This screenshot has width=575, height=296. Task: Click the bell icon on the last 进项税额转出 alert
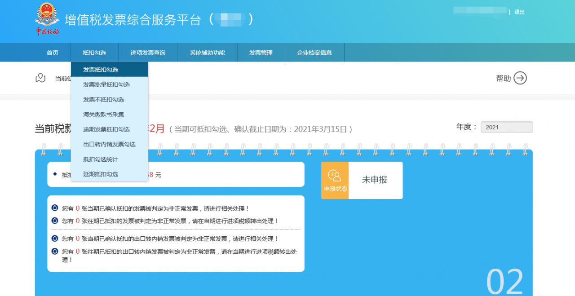[56, 251]
